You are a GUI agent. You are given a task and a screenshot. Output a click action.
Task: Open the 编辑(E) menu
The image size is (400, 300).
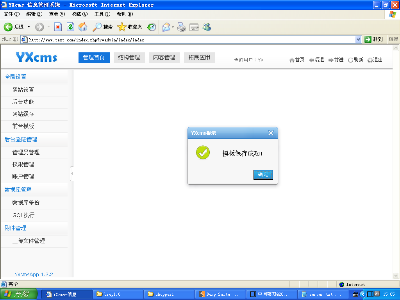click(34, 14)
